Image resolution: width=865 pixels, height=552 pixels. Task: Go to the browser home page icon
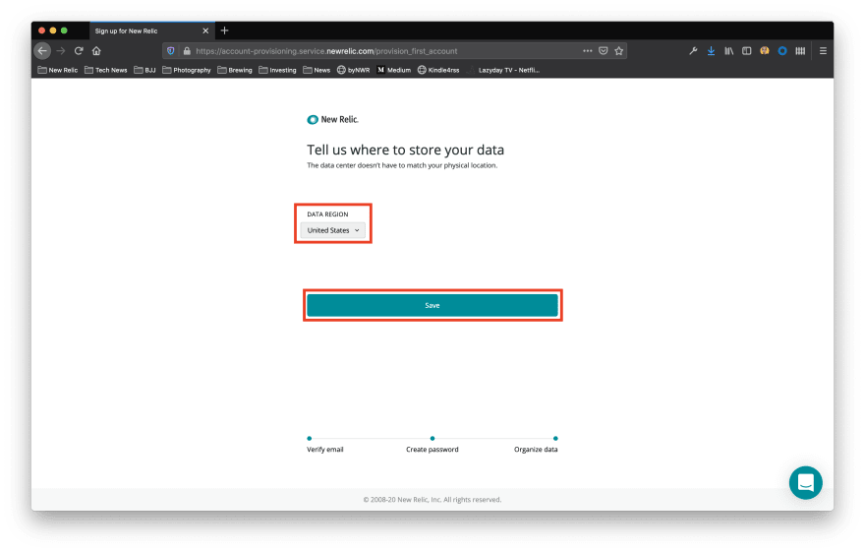point(96,51)
